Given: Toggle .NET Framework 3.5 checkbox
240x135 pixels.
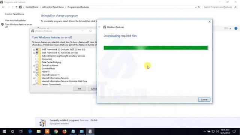Looking at the screenshot, I should point(37,49).
